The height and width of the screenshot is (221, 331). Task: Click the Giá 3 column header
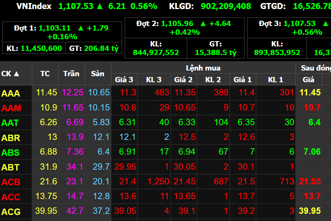click(x=124, y=80)
